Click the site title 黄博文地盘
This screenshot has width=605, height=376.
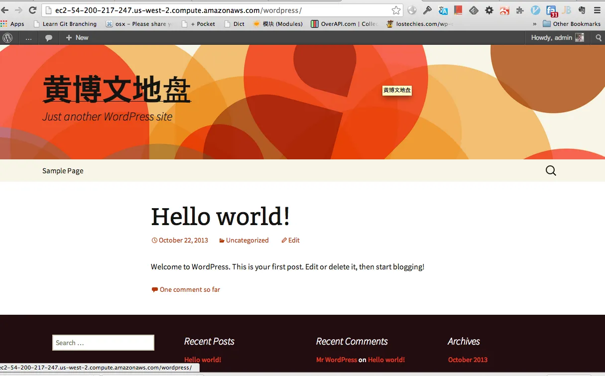[117, 90]
